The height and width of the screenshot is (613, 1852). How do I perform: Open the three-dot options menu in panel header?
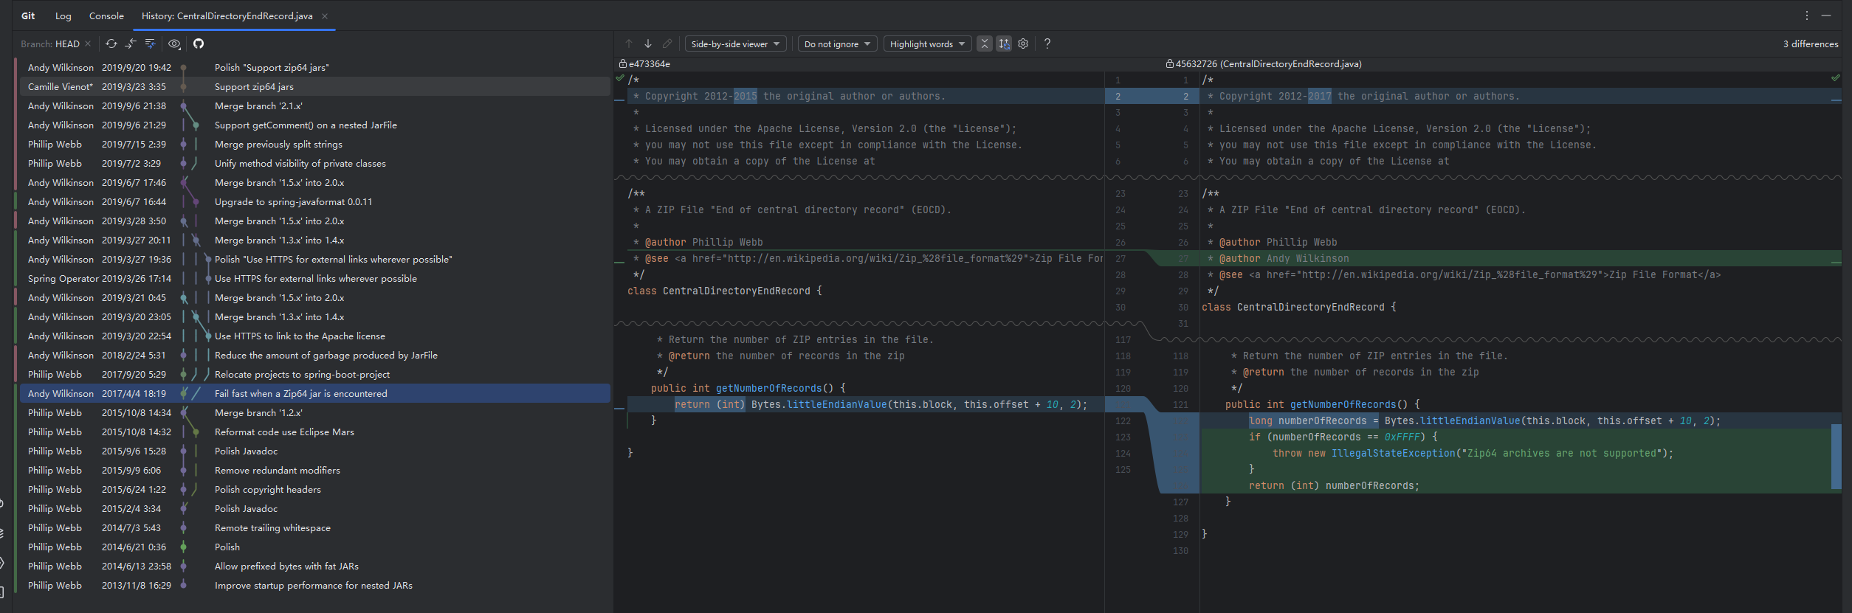[1806, 15]
